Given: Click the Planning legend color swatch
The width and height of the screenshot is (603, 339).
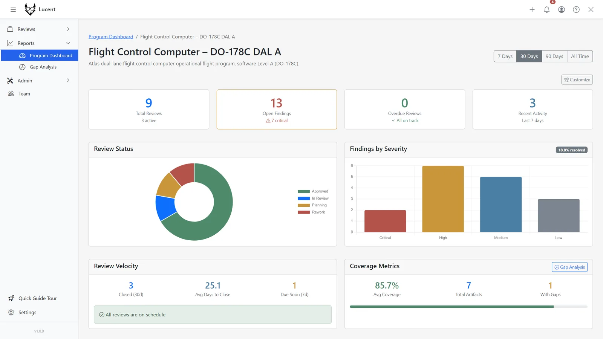Looking at the screenshot, I should pyautogui.click(x=304, y=206).
